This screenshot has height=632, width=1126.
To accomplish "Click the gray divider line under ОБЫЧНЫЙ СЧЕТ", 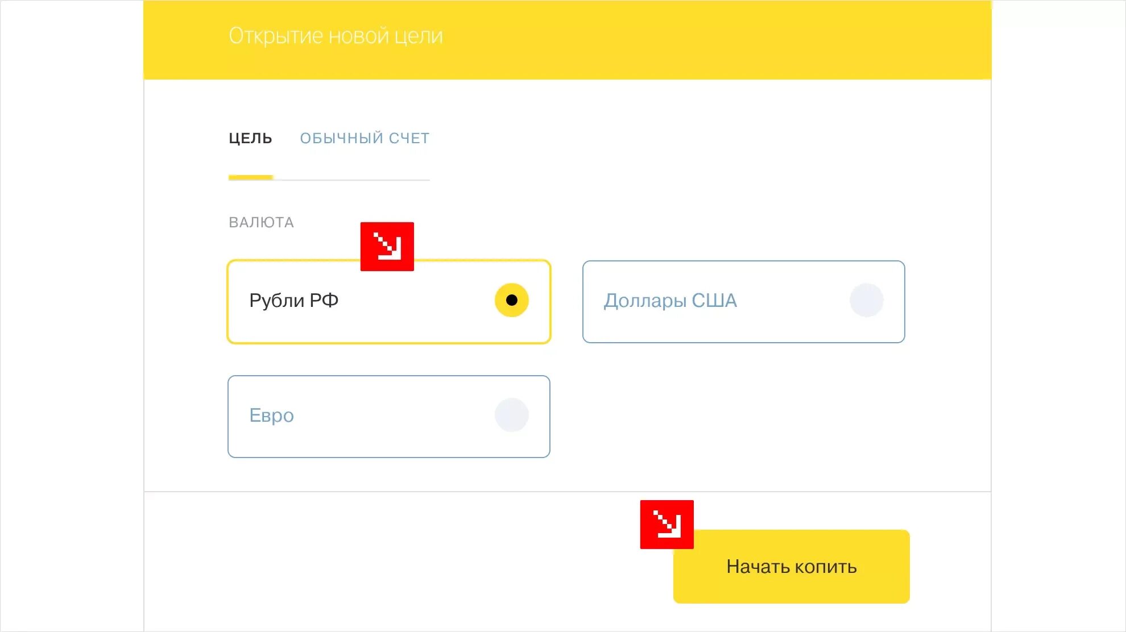I will tap(351, 180).
